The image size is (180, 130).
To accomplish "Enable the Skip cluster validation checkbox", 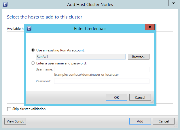I will (x=9, y=109).
